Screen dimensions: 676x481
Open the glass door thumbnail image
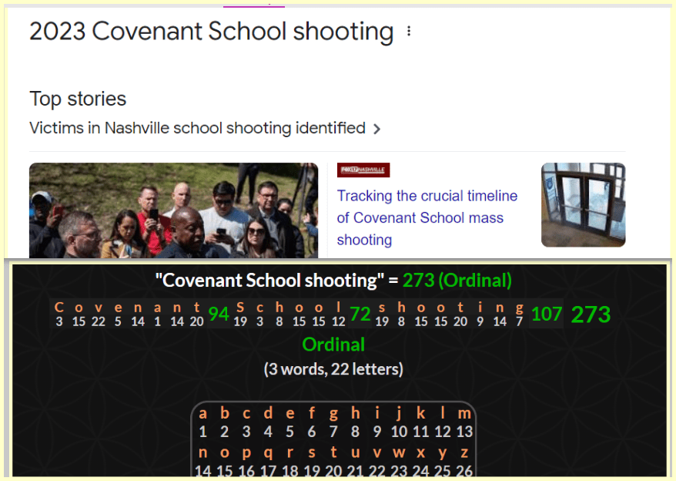[583, 204]
